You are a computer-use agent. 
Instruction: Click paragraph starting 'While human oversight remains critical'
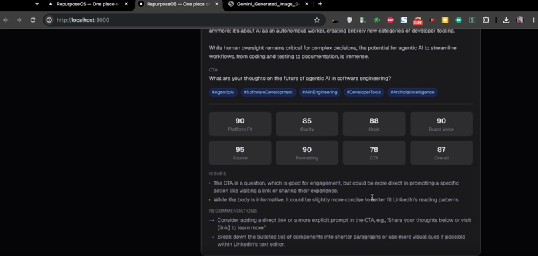coord(332,52)
